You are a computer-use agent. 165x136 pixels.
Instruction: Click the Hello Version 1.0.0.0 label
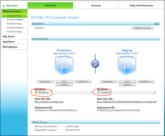tap(127, 54)
